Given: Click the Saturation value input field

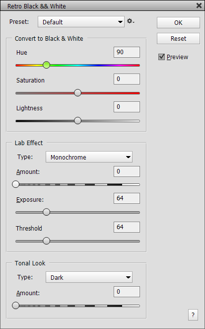Looking at the screenshot, I should (x=127, y=79).
